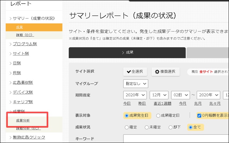Open 成果分析 in the sidebar
This screenshot has width=229, height=143.
(23, 120)
